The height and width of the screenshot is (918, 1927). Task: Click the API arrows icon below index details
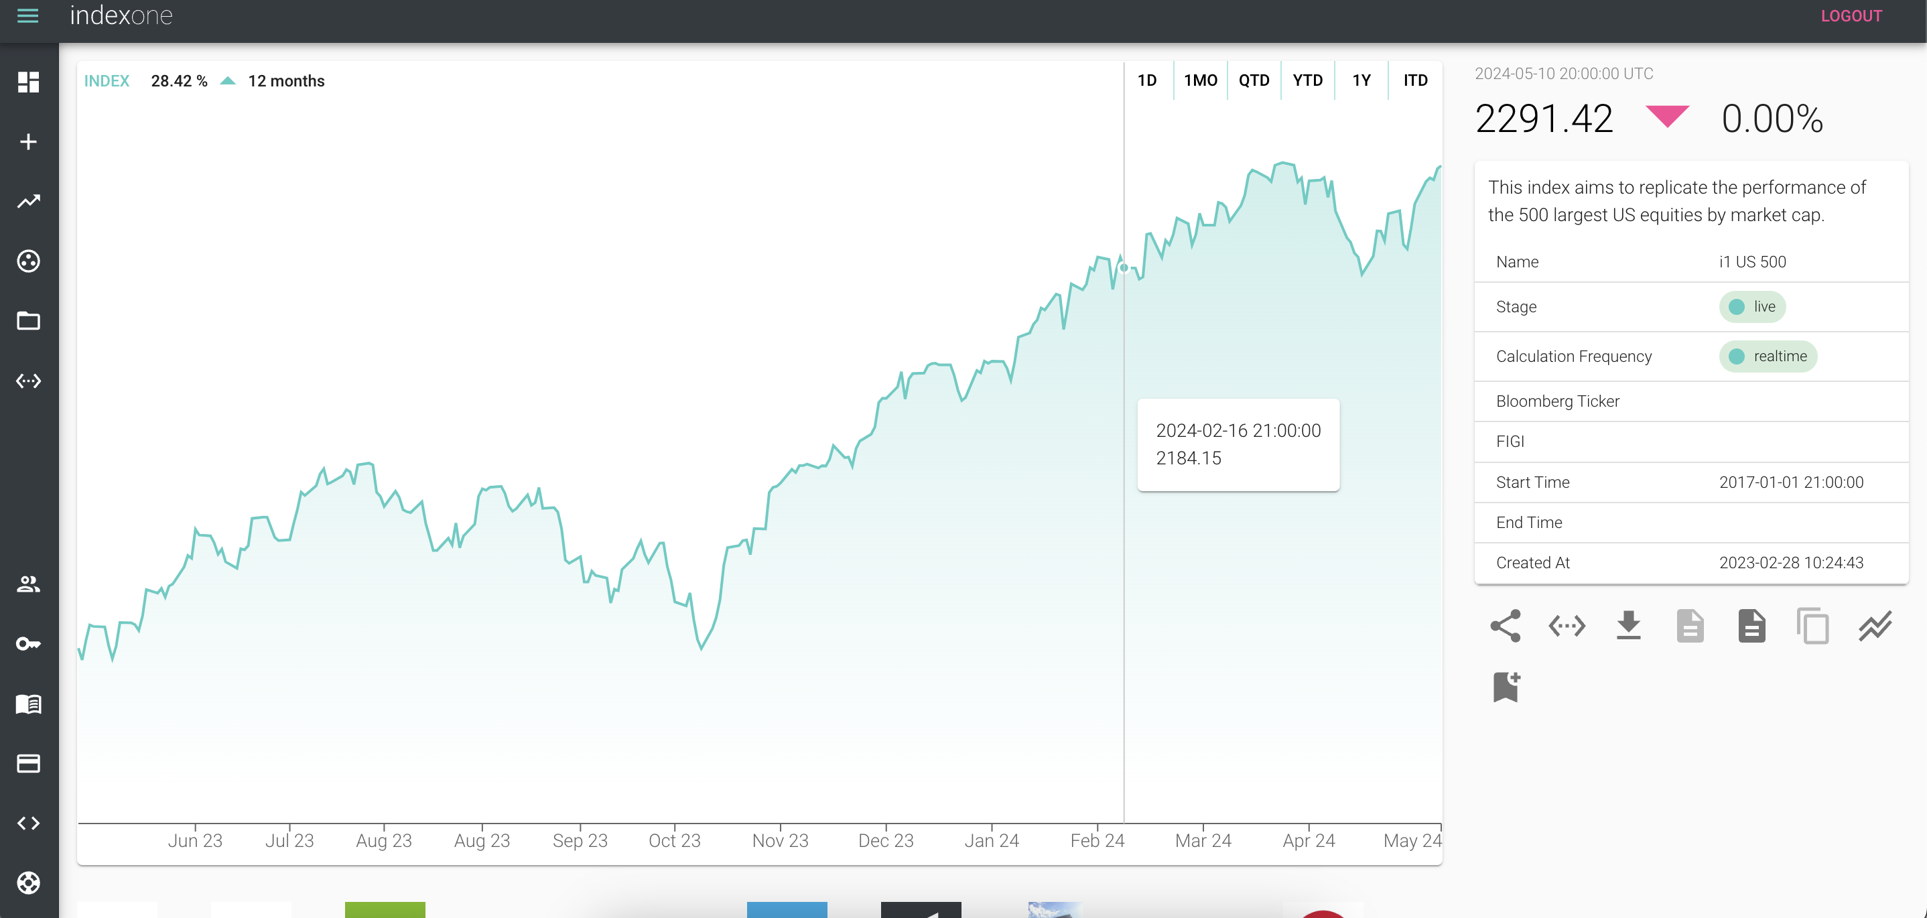(x=1567, y=625)
